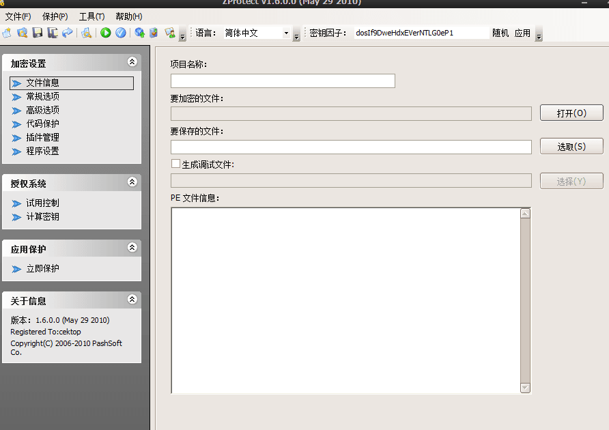Click the open project folder icon
609x430 pixels.
(x=23, y=33)
